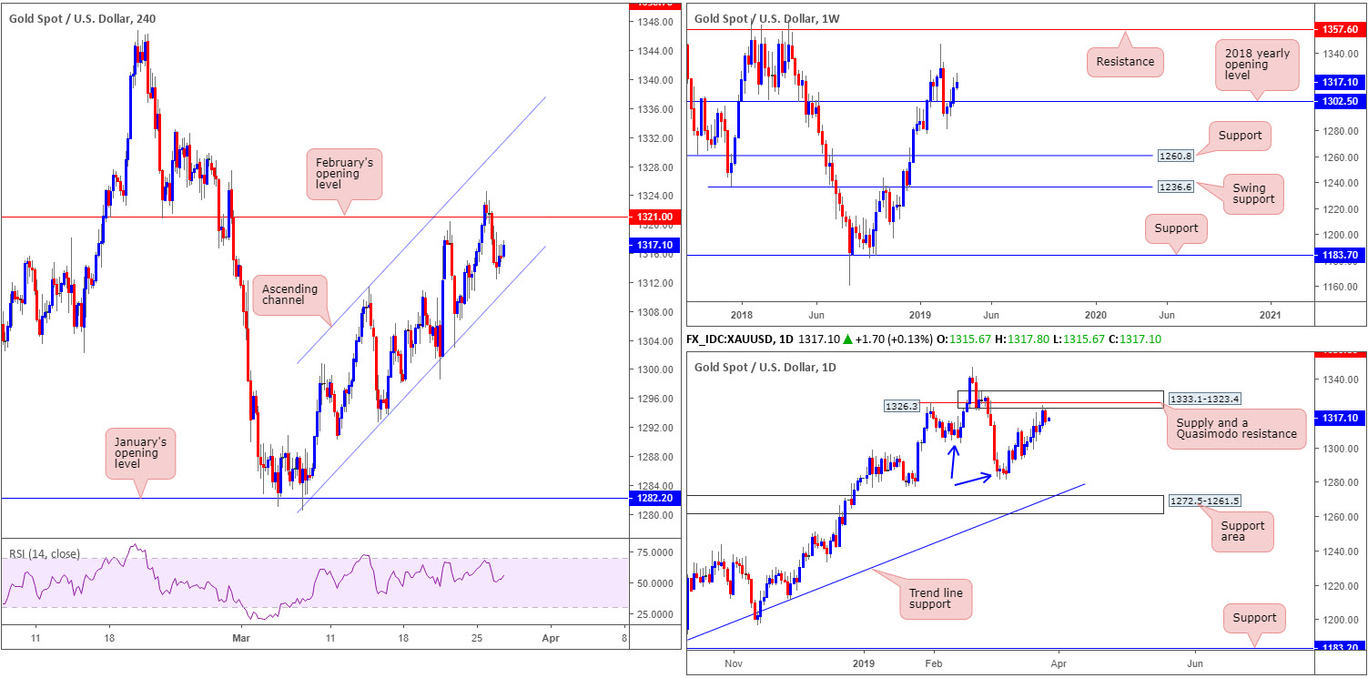
Task: Select the 'Resistance' callout on the weekly chart
Action: [1125, 62]
